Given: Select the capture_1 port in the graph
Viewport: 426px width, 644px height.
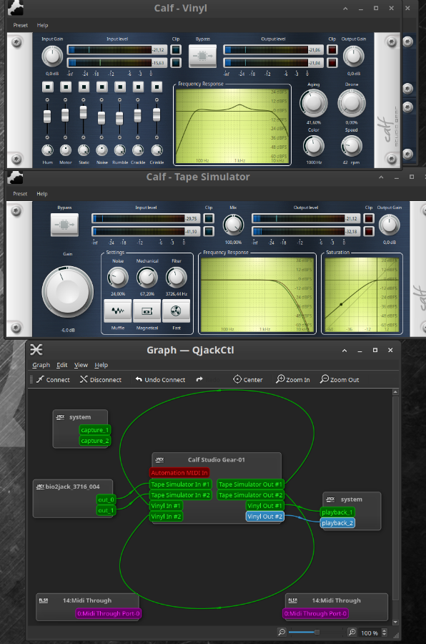Looking at the screenshot, I should pyautogui.click(x=95, y=430).
